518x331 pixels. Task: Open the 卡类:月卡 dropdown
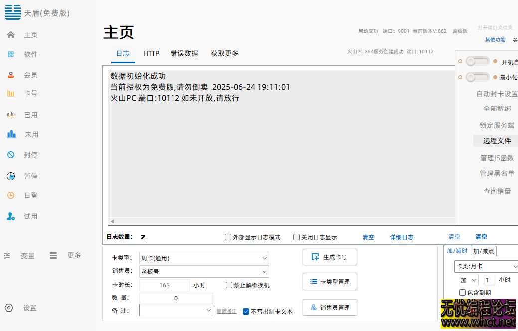485,266
